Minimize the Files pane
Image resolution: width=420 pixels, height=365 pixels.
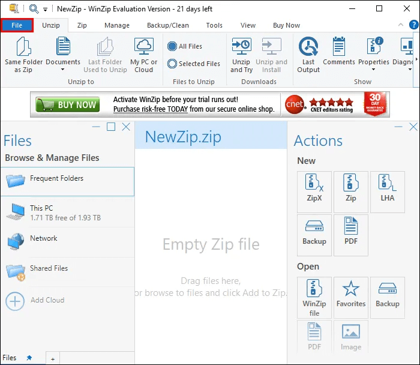tap(96, 127)
